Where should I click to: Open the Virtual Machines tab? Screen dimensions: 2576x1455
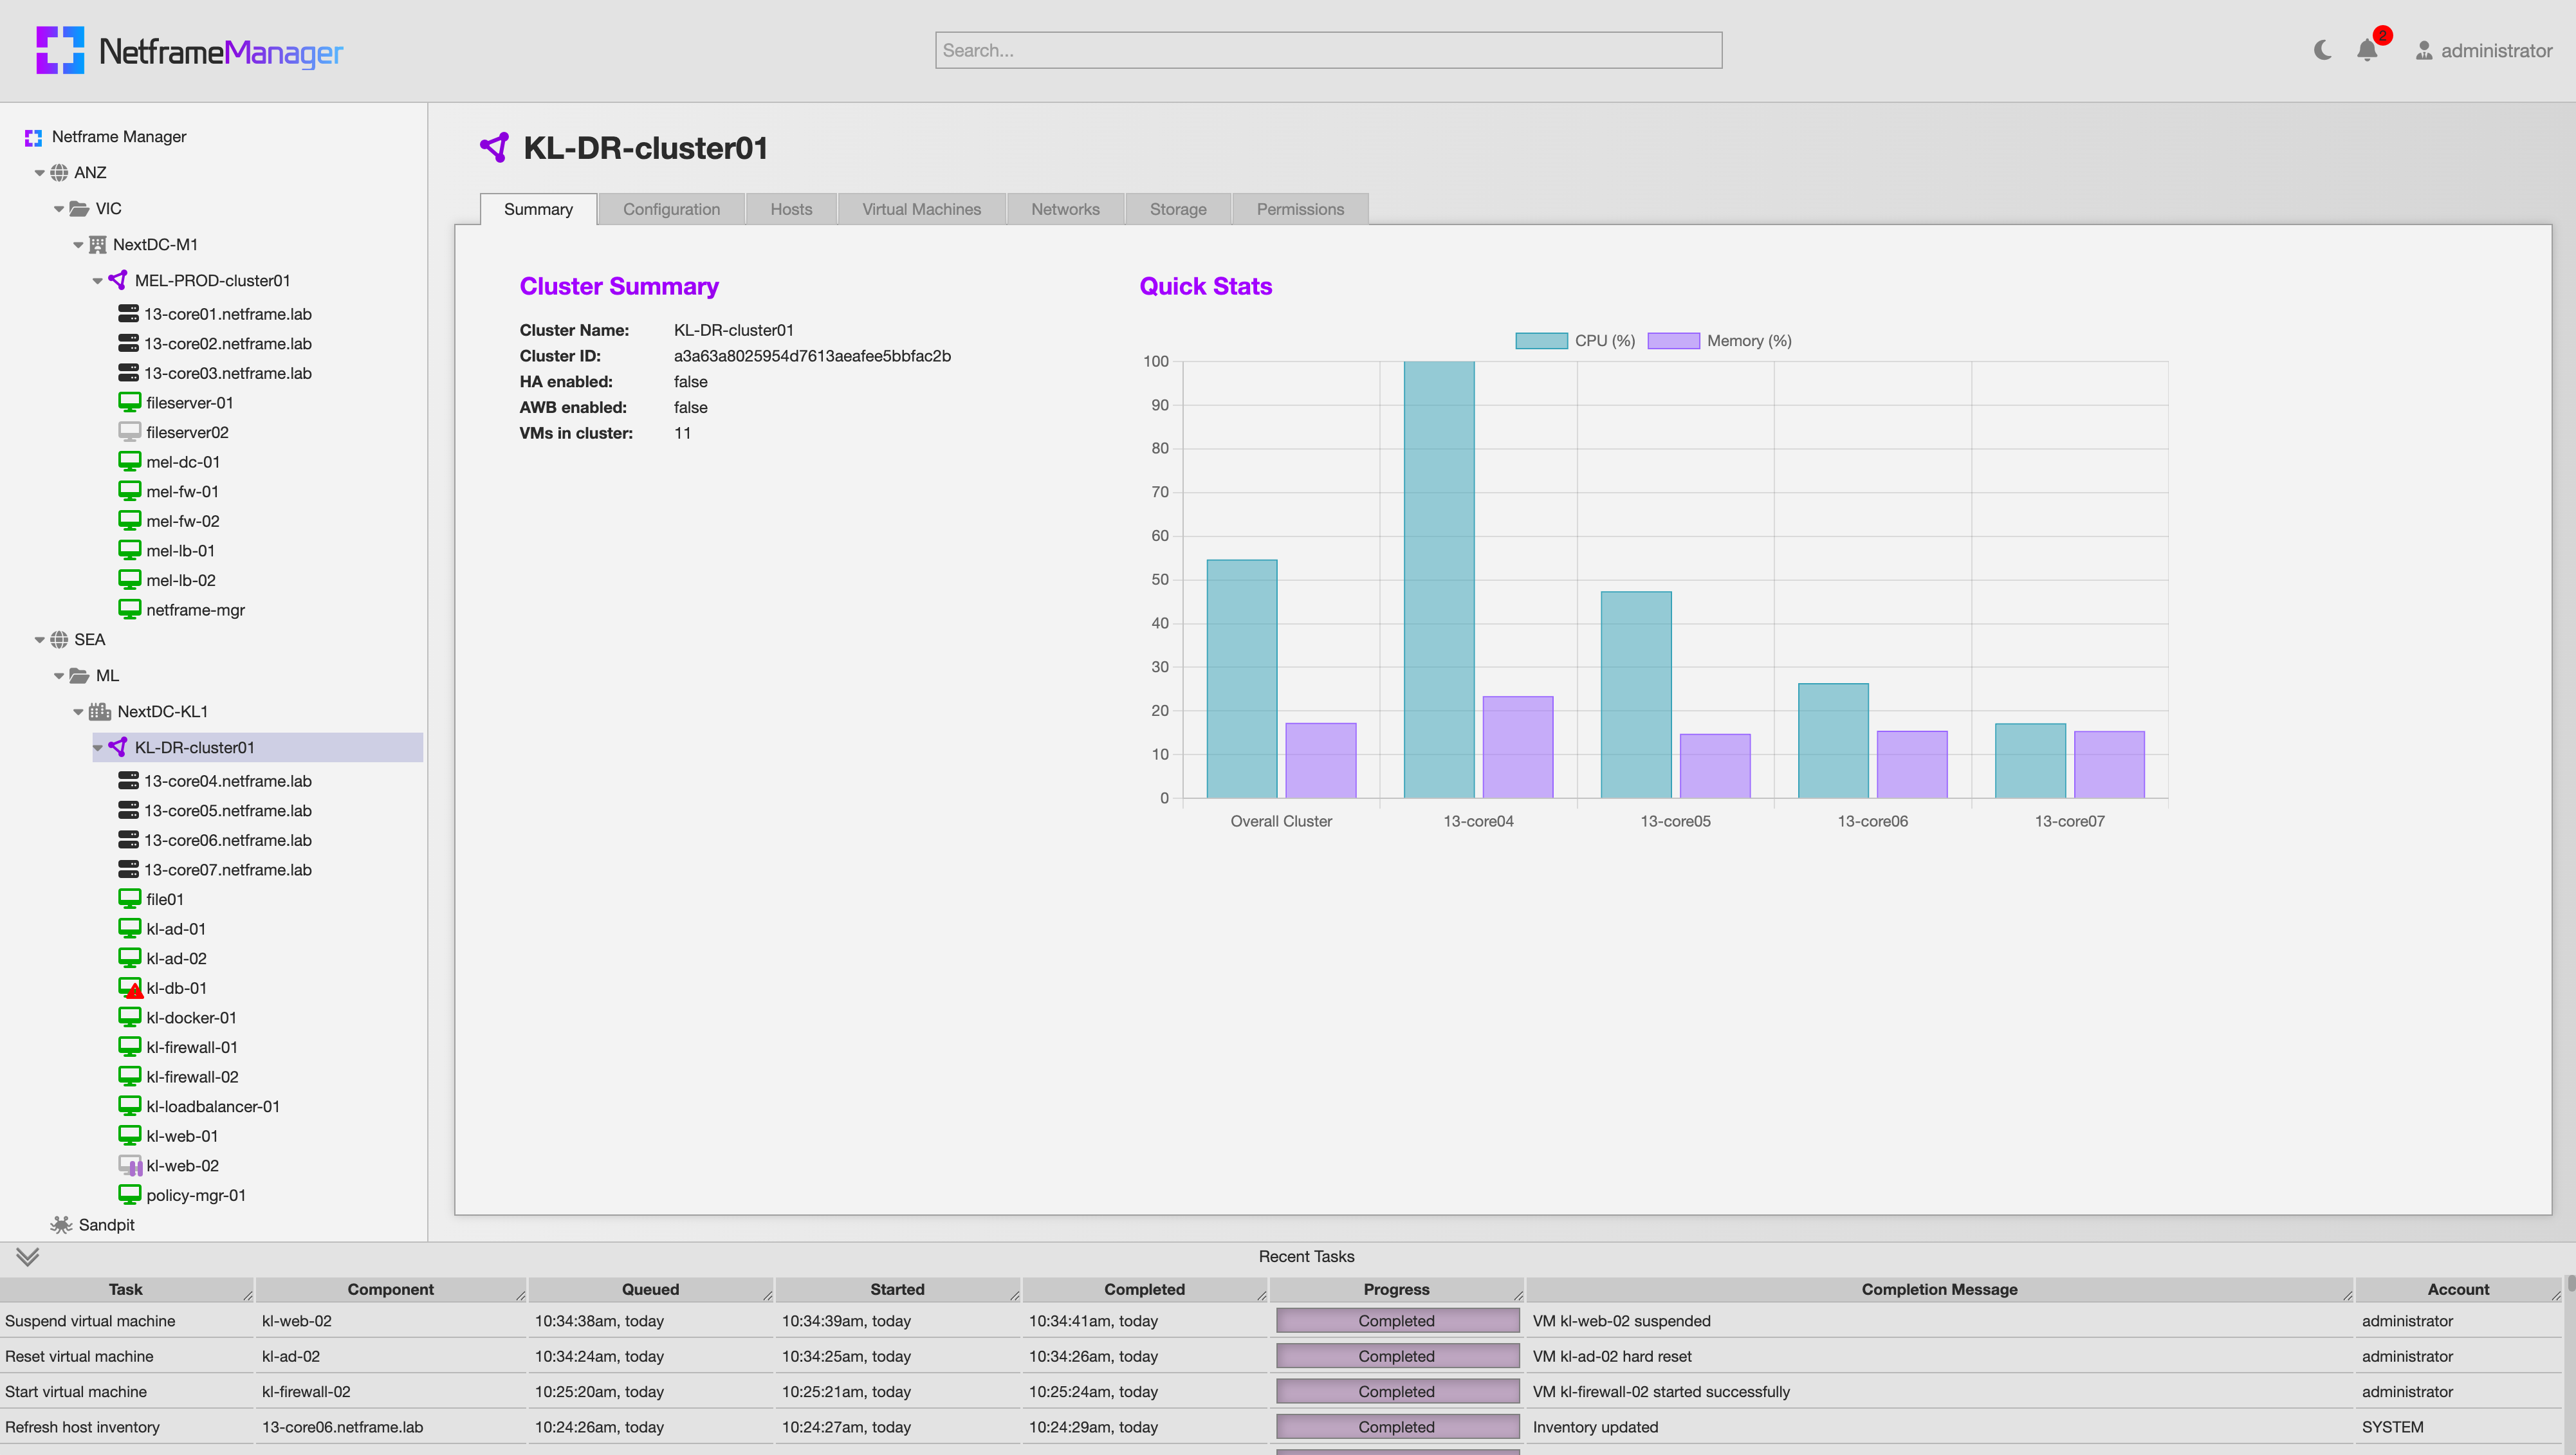pos(921,209)
